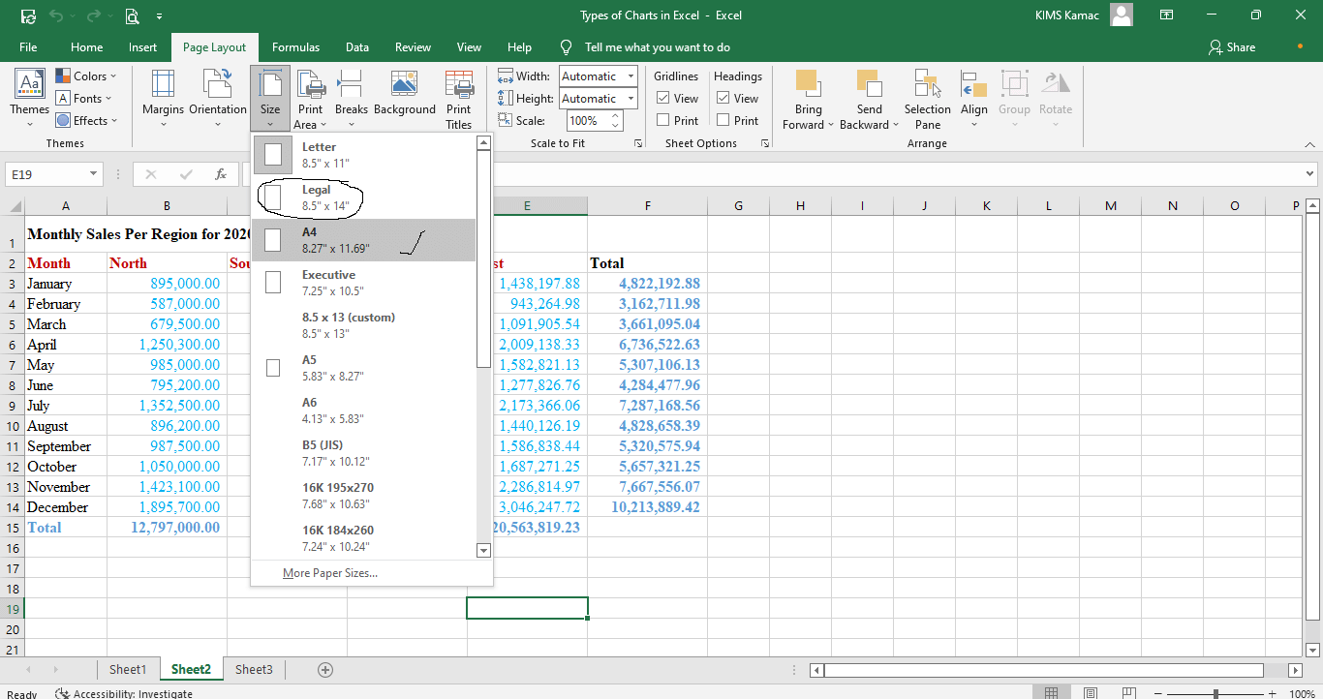Adjust the zoom slider
The width and height of the screenshot is (1323, 699).
pyautogui.click(x=1215, y=693)
